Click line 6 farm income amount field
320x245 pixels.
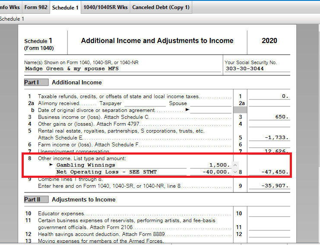point(269,145)
